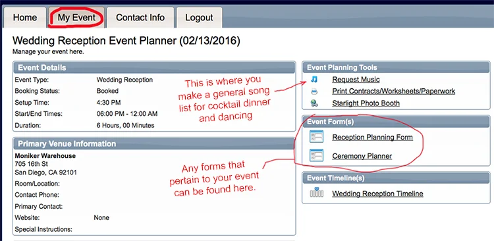Image resolution: width=494 pixels, height=241 pixels.
Task: Click the Event Planning Tools header
Action: coord(396,67)
